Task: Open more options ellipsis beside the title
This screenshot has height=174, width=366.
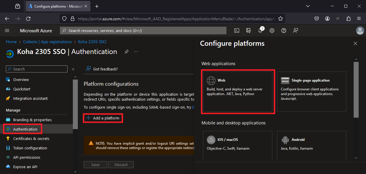Action: click(x=136, y=52)
